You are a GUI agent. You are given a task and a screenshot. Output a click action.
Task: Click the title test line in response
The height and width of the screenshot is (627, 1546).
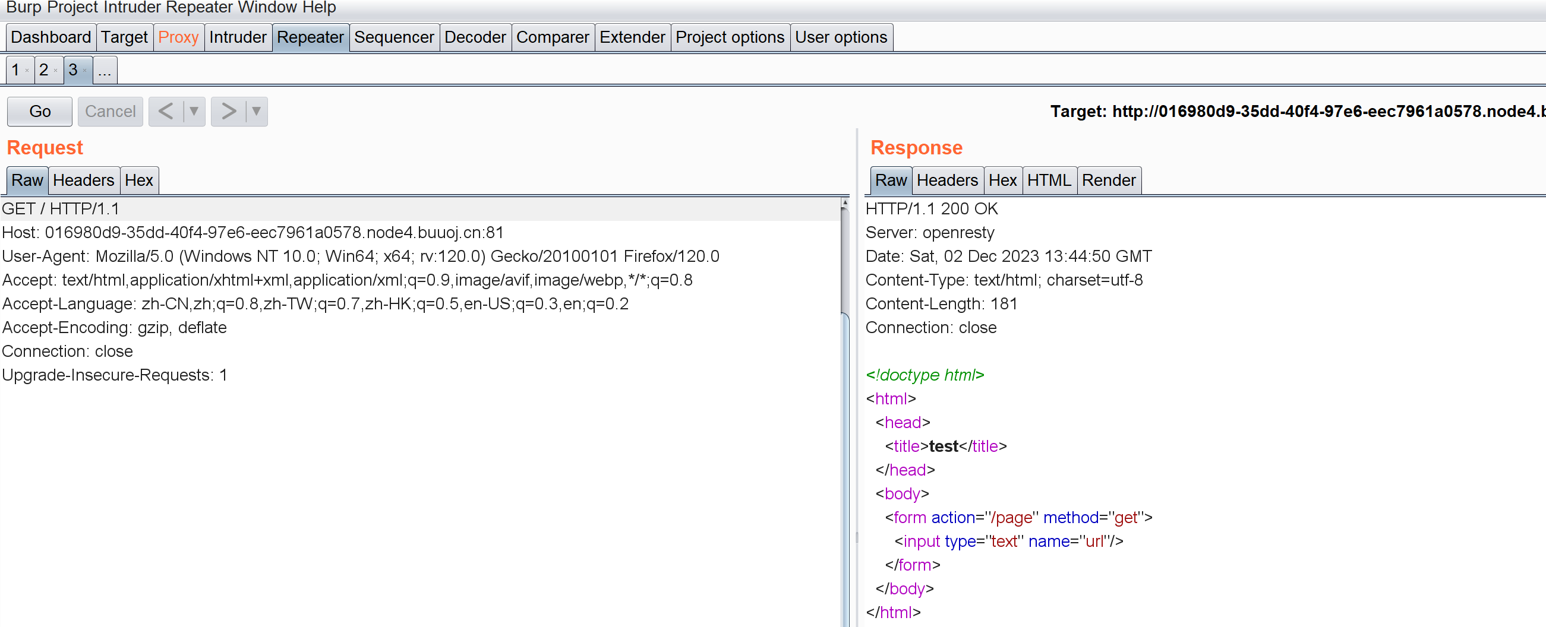point(945,446)
